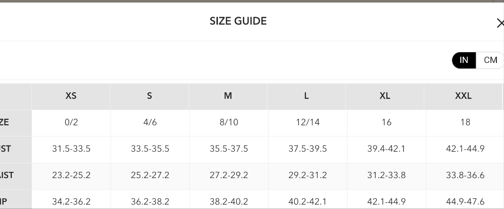This screenshot has width=504, height=209.
Task: Click waist measurement 25.2-27.2 cell
Action: [150, 175]
